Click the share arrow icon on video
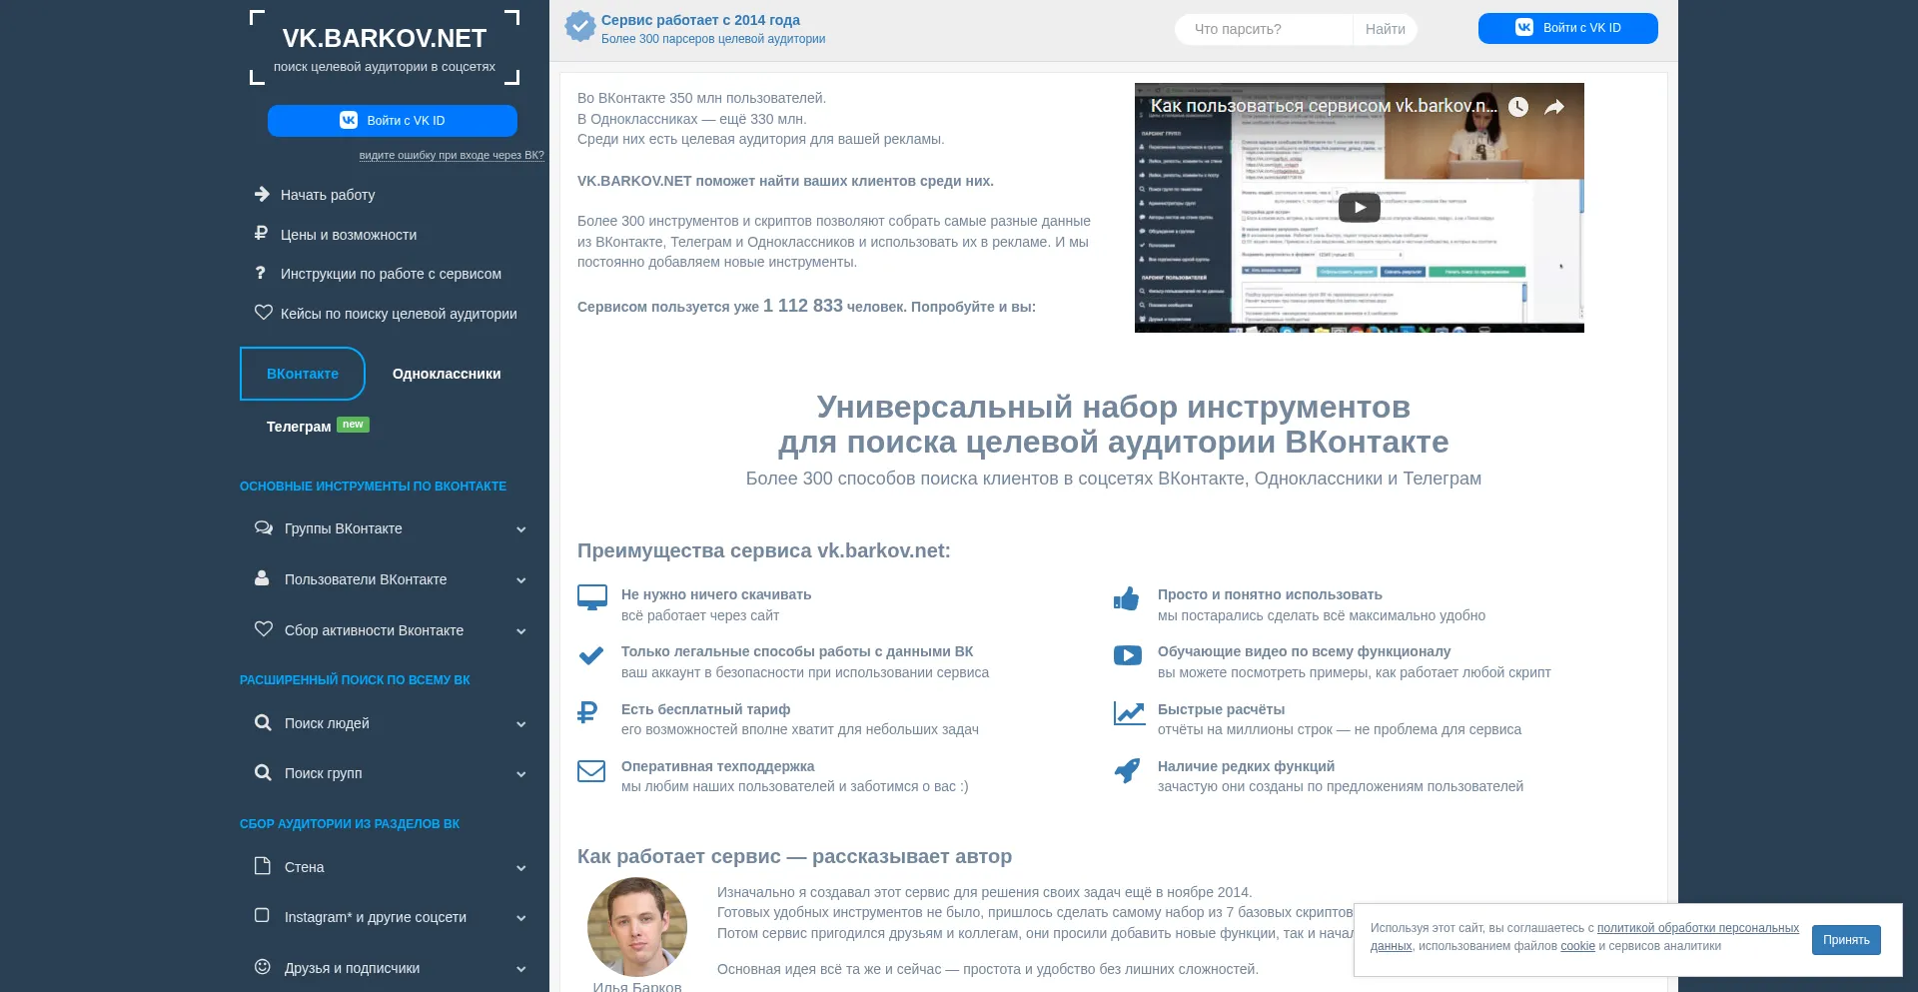The width and height of the screenshot is (1918, 992). pos(1553,107)
